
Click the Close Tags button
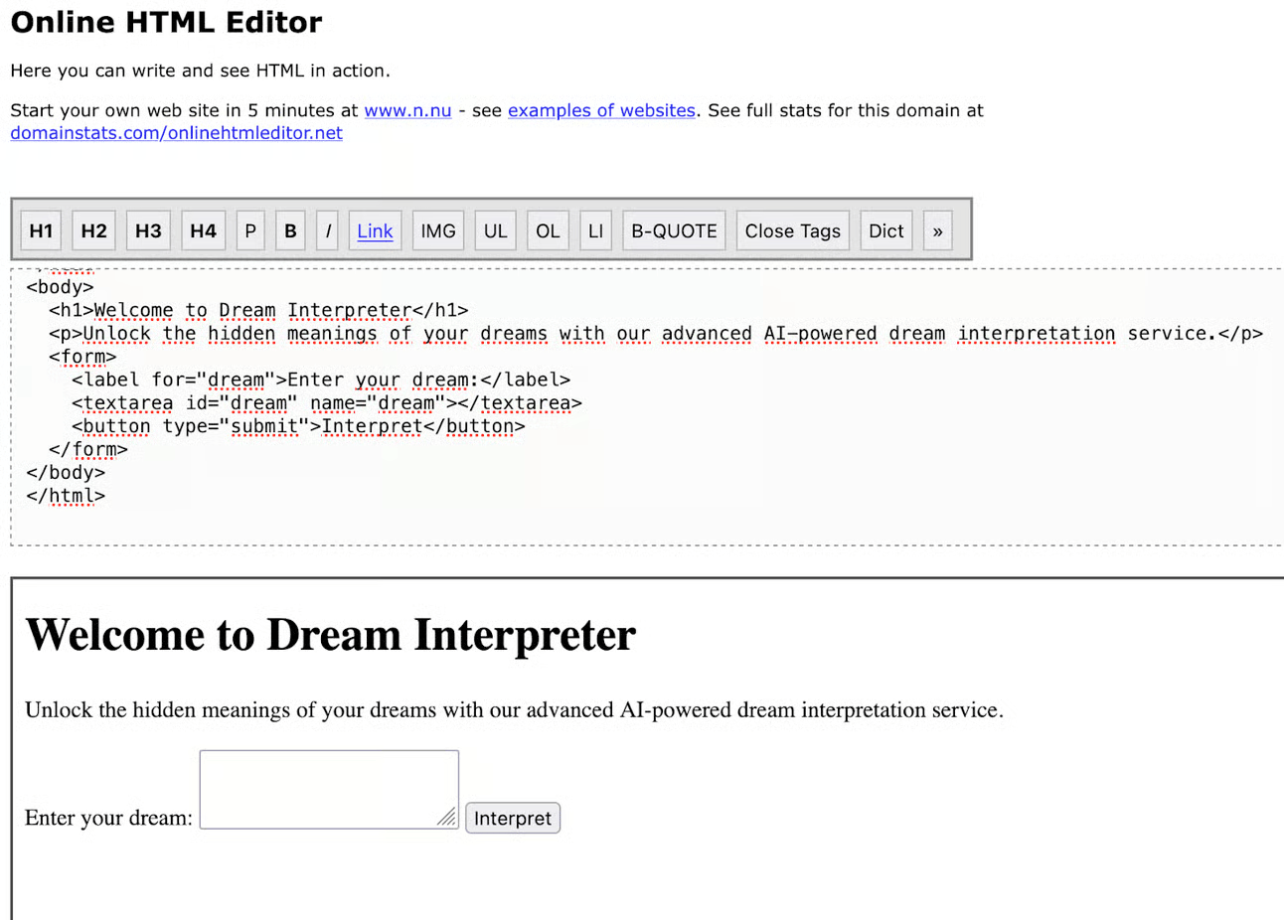793,230
